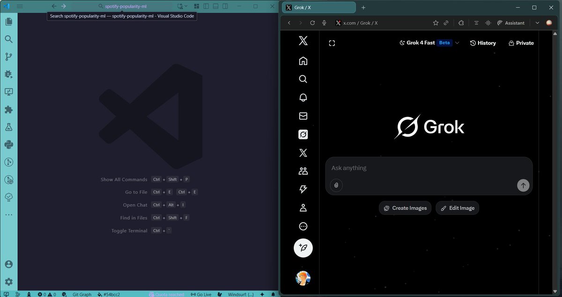Image resolution: width=562 pixels, height=297 pixels.
Task: Click the Quota reached Copilot status item
Action: (x=167, y=294)
